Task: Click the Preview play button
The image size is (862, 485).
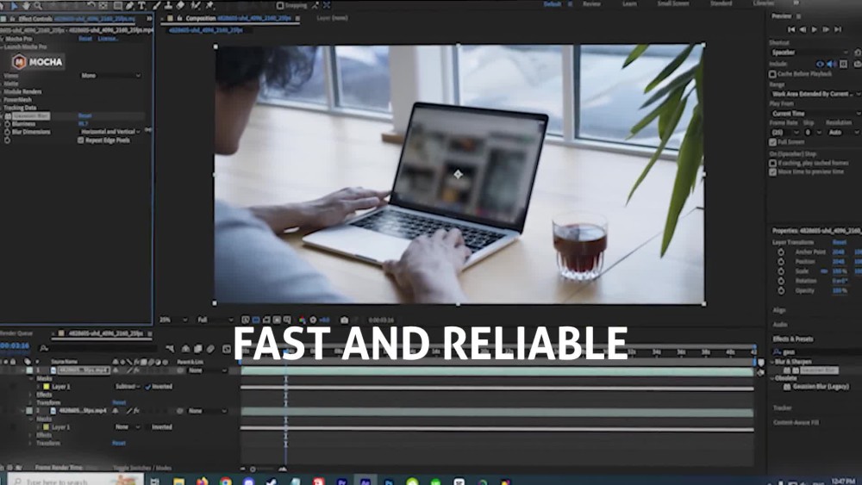Action: click(815, 29)
